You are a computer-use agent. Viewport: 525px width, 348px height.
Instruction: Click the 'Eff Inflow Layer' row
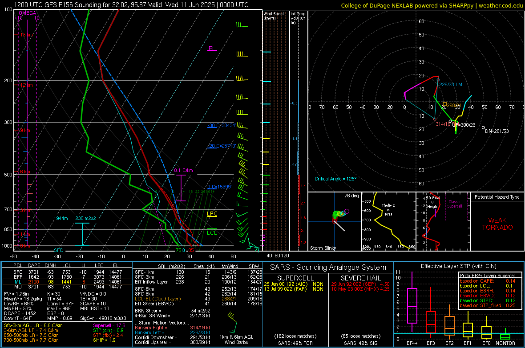198,282
